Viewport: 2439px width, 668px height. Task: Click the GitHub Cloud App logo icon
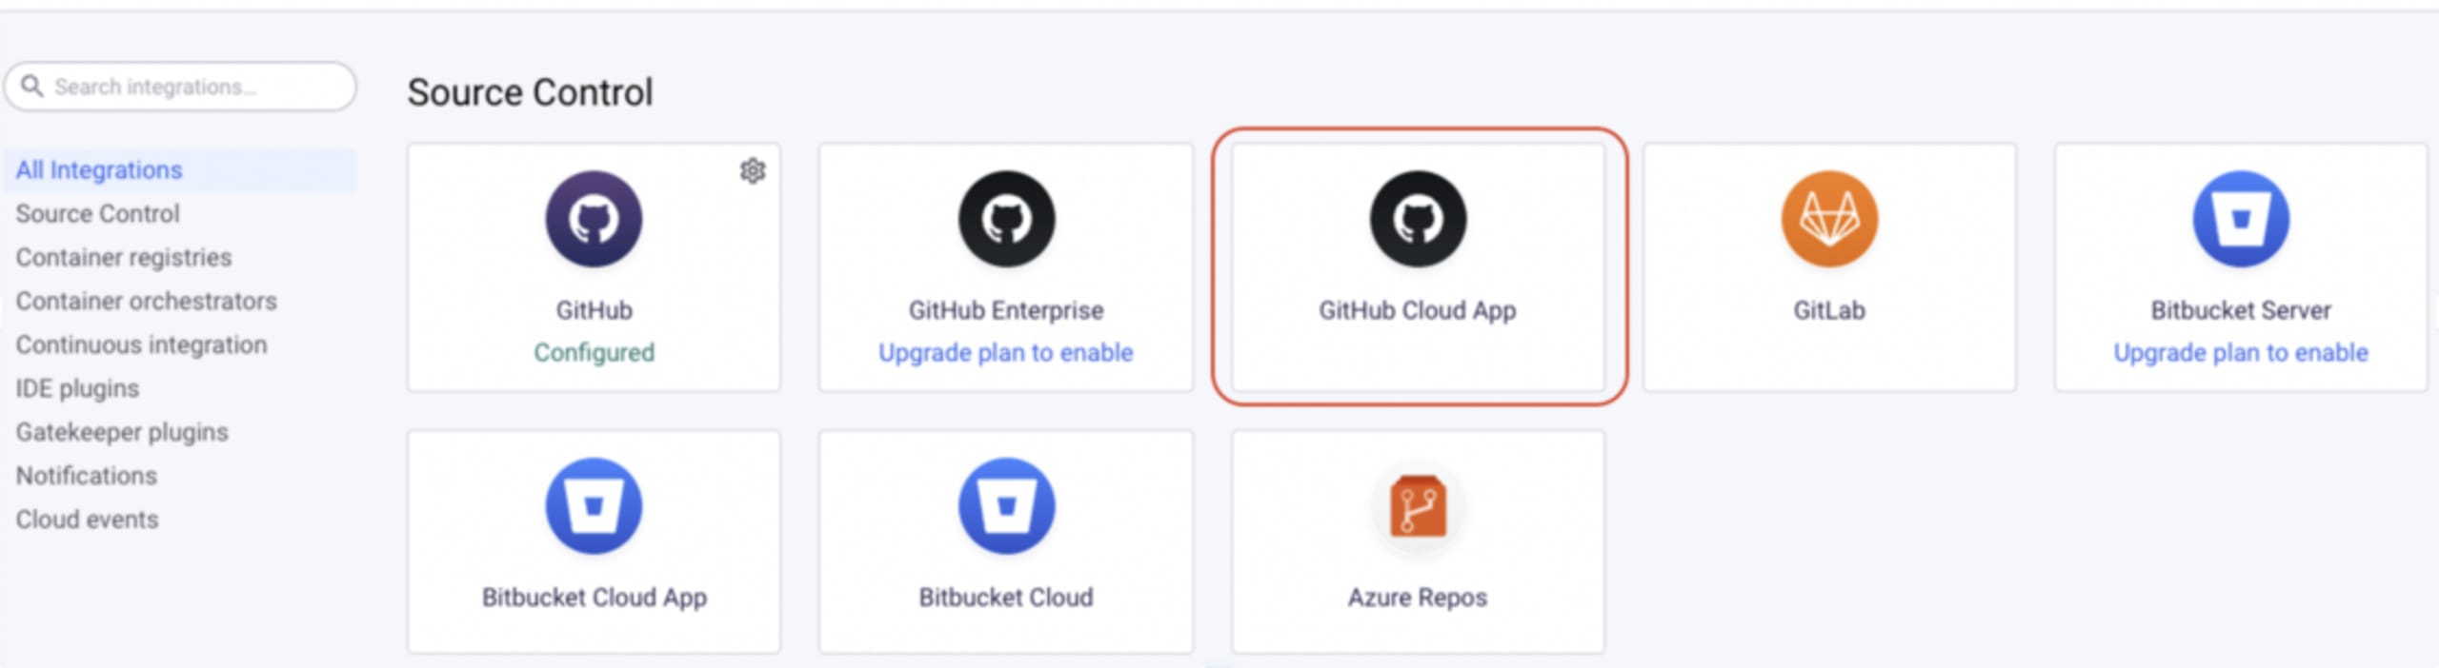(x=1418, y=219)
